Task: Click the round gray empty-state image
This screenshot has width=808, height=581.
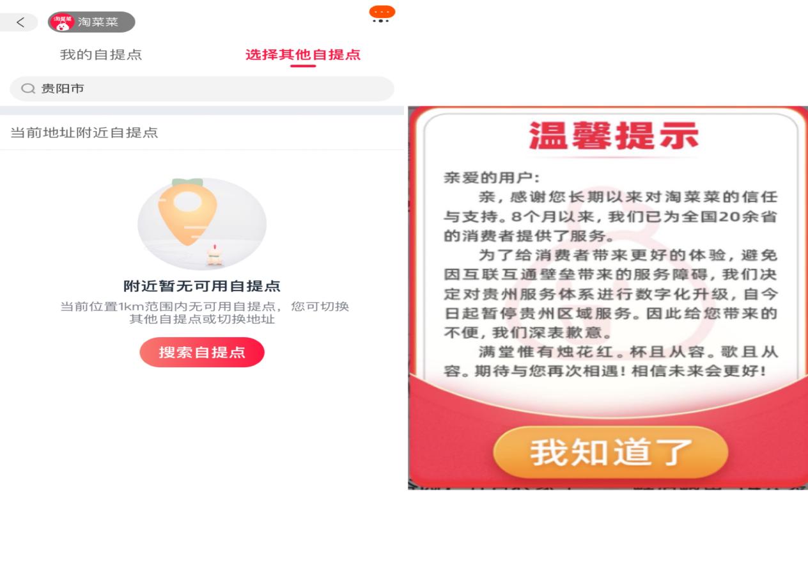Action: point(202,223)
